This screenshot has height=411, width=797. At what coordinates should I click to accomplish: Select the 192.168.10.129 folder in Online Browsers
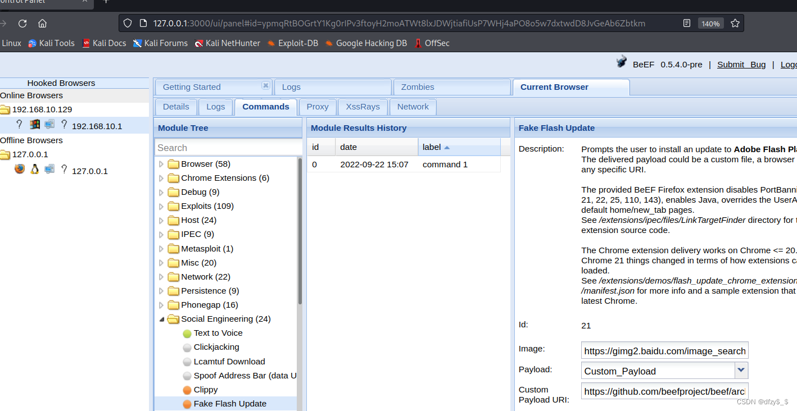(37, 109)
